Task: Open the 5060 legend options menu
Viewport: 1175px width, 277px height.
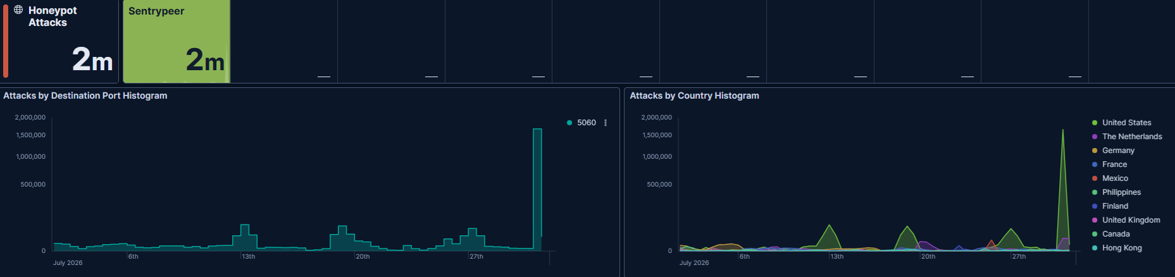Action: point(606,123)
